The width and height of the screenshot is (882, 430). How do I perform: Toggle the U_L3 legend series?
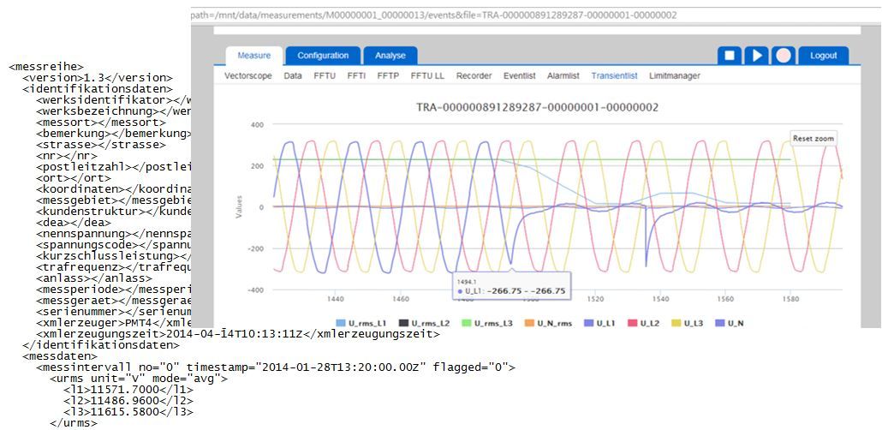pyautogui.click(x=688, y=323)
